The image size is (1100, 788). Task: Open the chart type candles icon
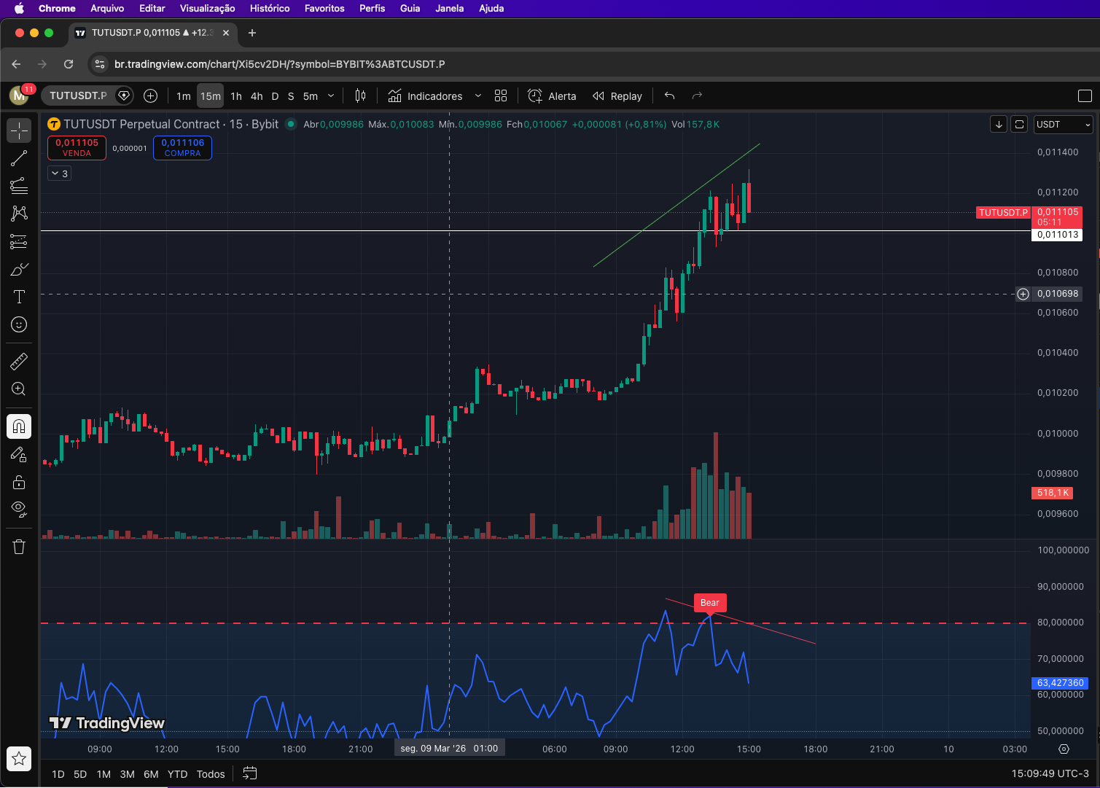[360, 96]
